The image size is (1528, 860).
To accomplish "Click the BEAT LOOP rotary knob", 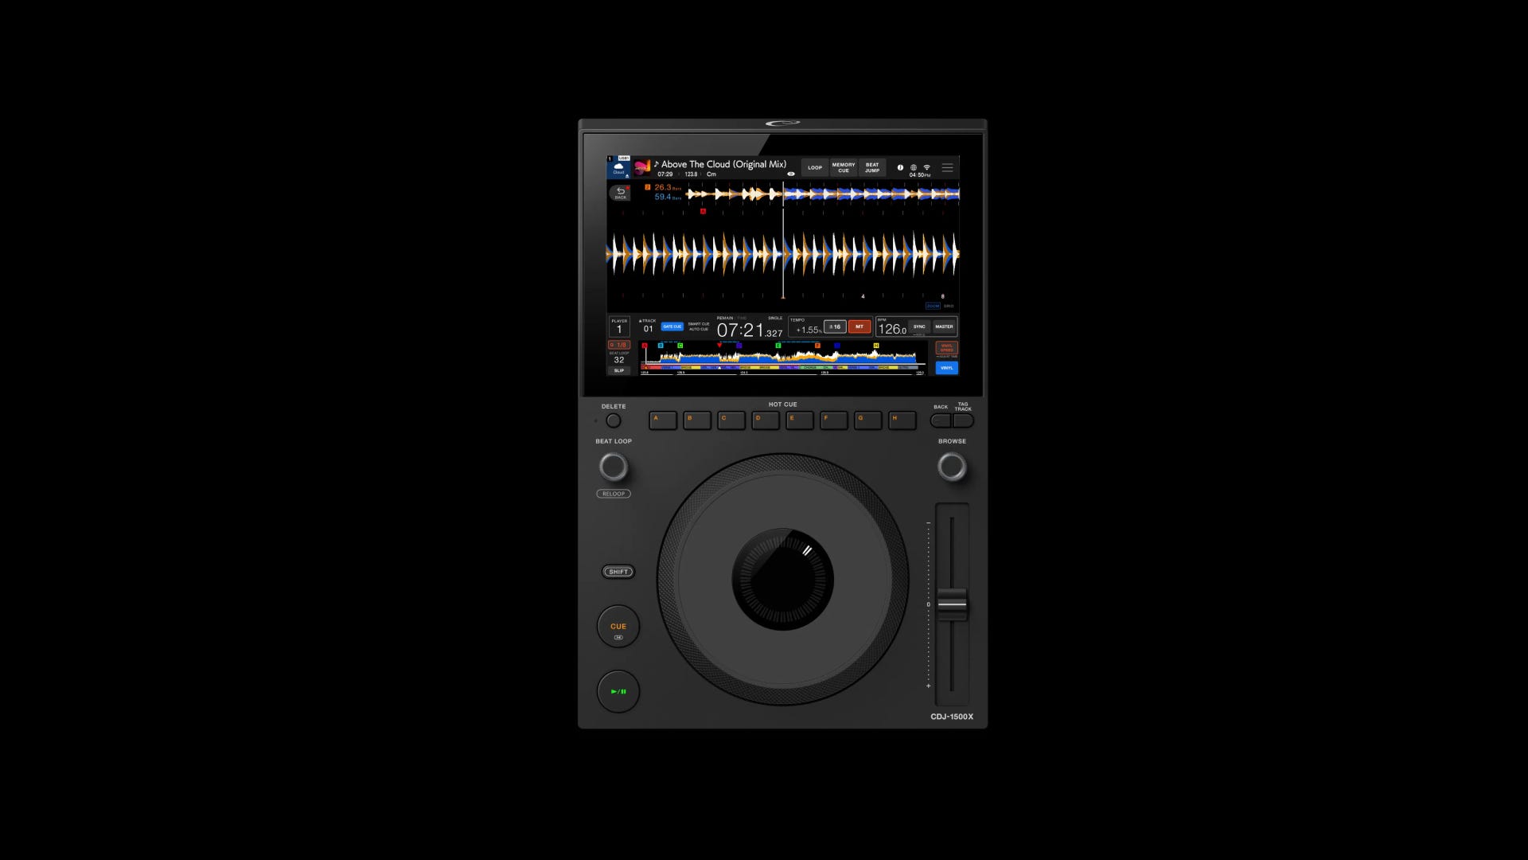I will (614, 467).
